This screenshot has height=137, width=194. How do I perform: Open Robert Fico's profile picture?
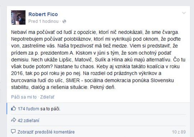pyautogui.click(x=18, y=18)
